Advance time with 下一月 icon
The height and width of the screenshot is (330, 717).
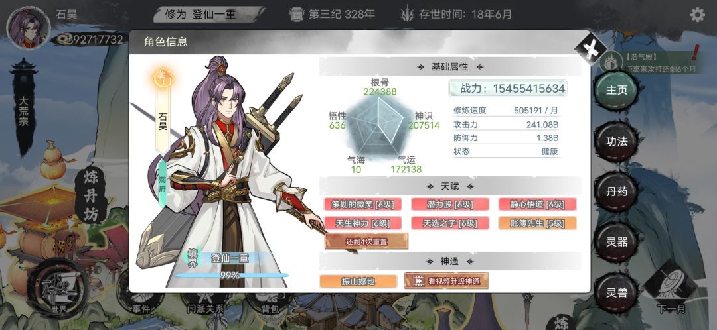(x=671, y=288)
